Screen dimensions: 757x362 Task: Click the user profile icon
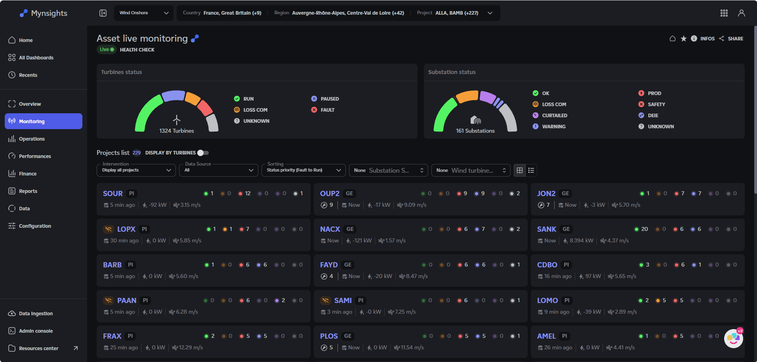point(742,13)
